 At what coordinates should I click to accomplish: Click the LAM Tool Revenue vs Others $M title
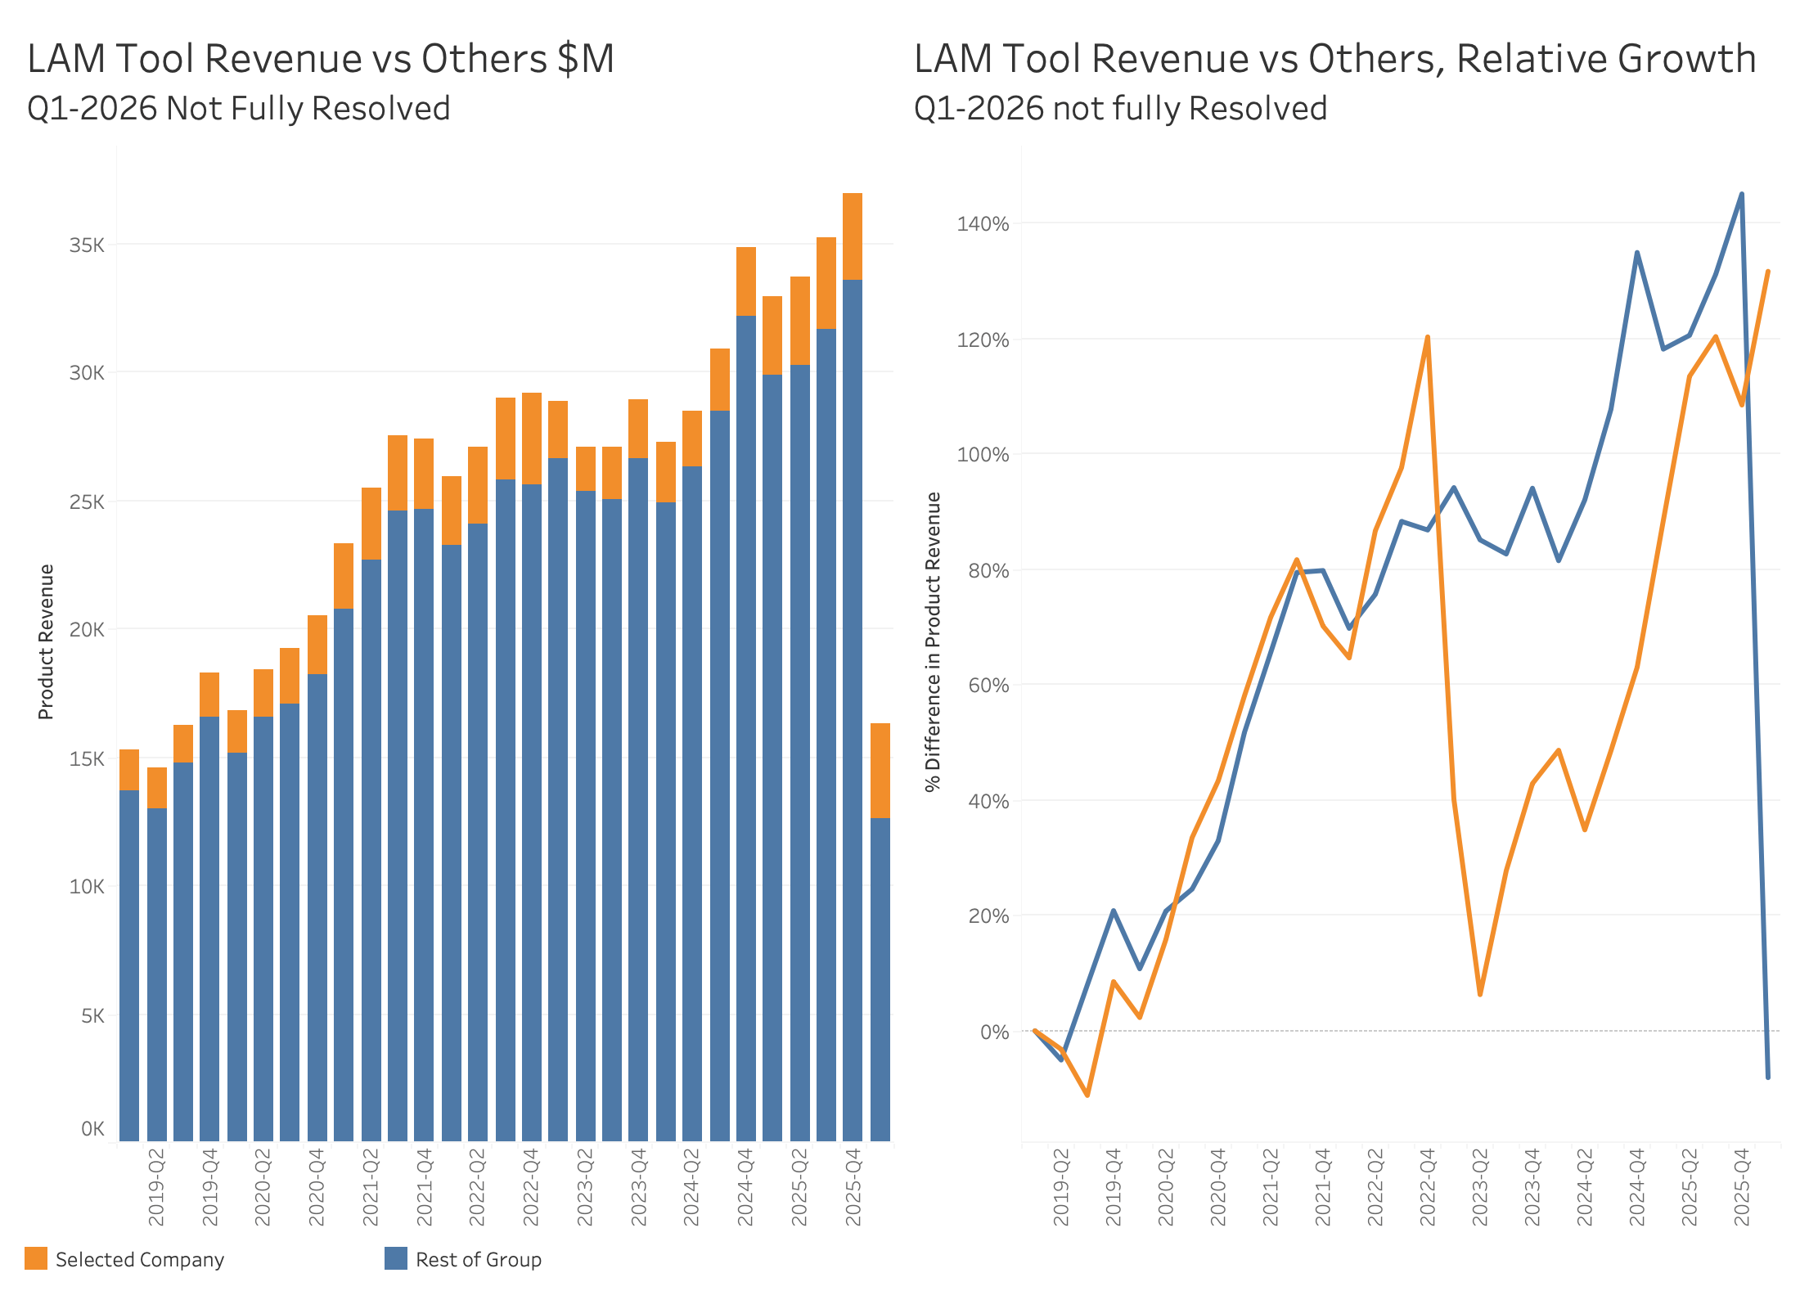pyautogui.click(x=321, y=59)
